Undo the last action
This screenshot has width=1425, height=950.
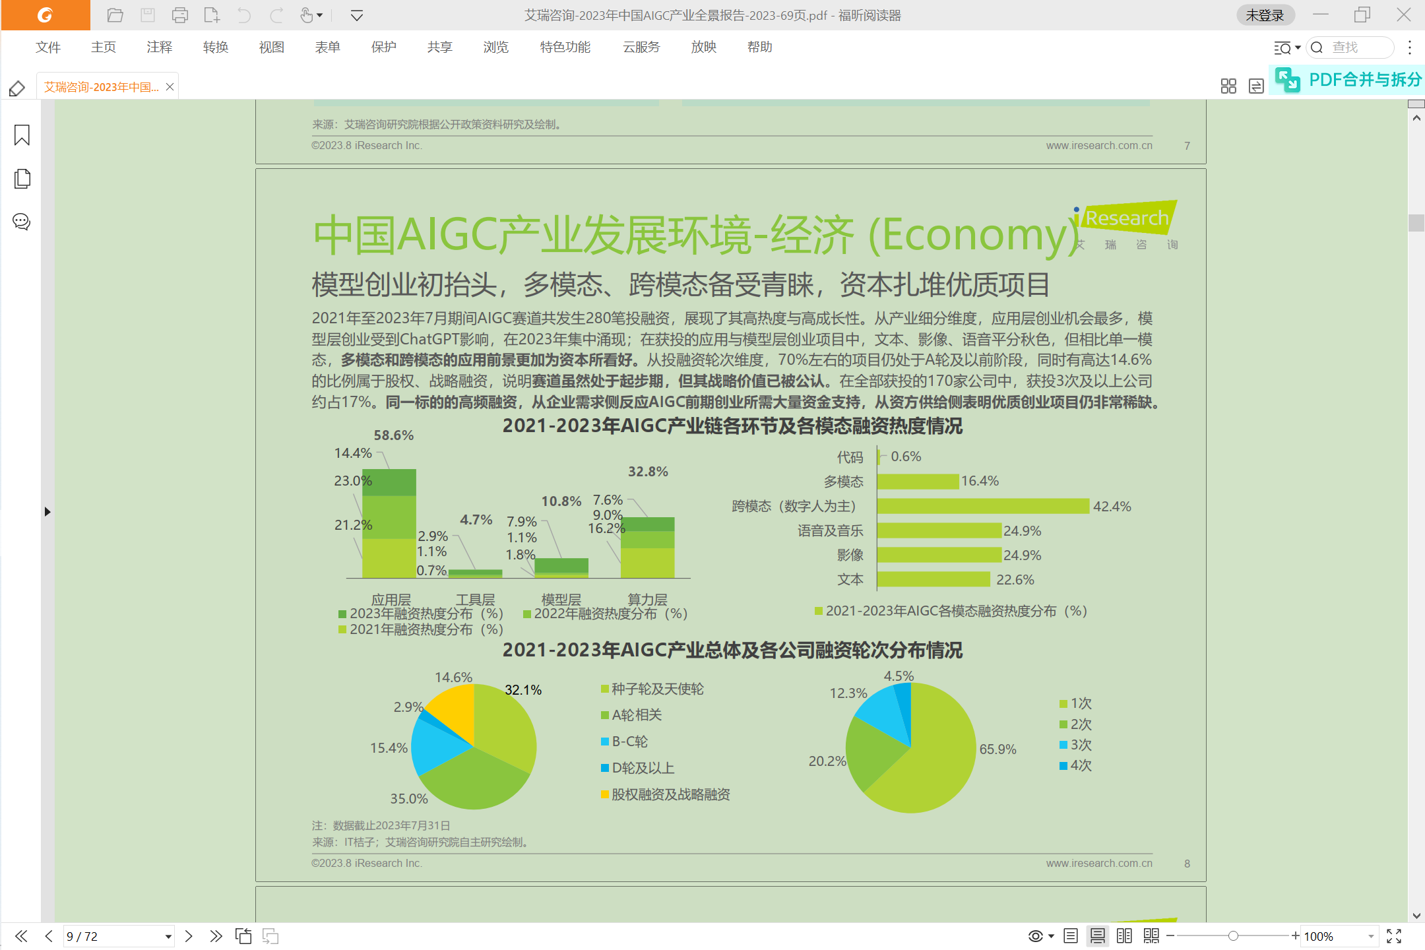[244, 15]
